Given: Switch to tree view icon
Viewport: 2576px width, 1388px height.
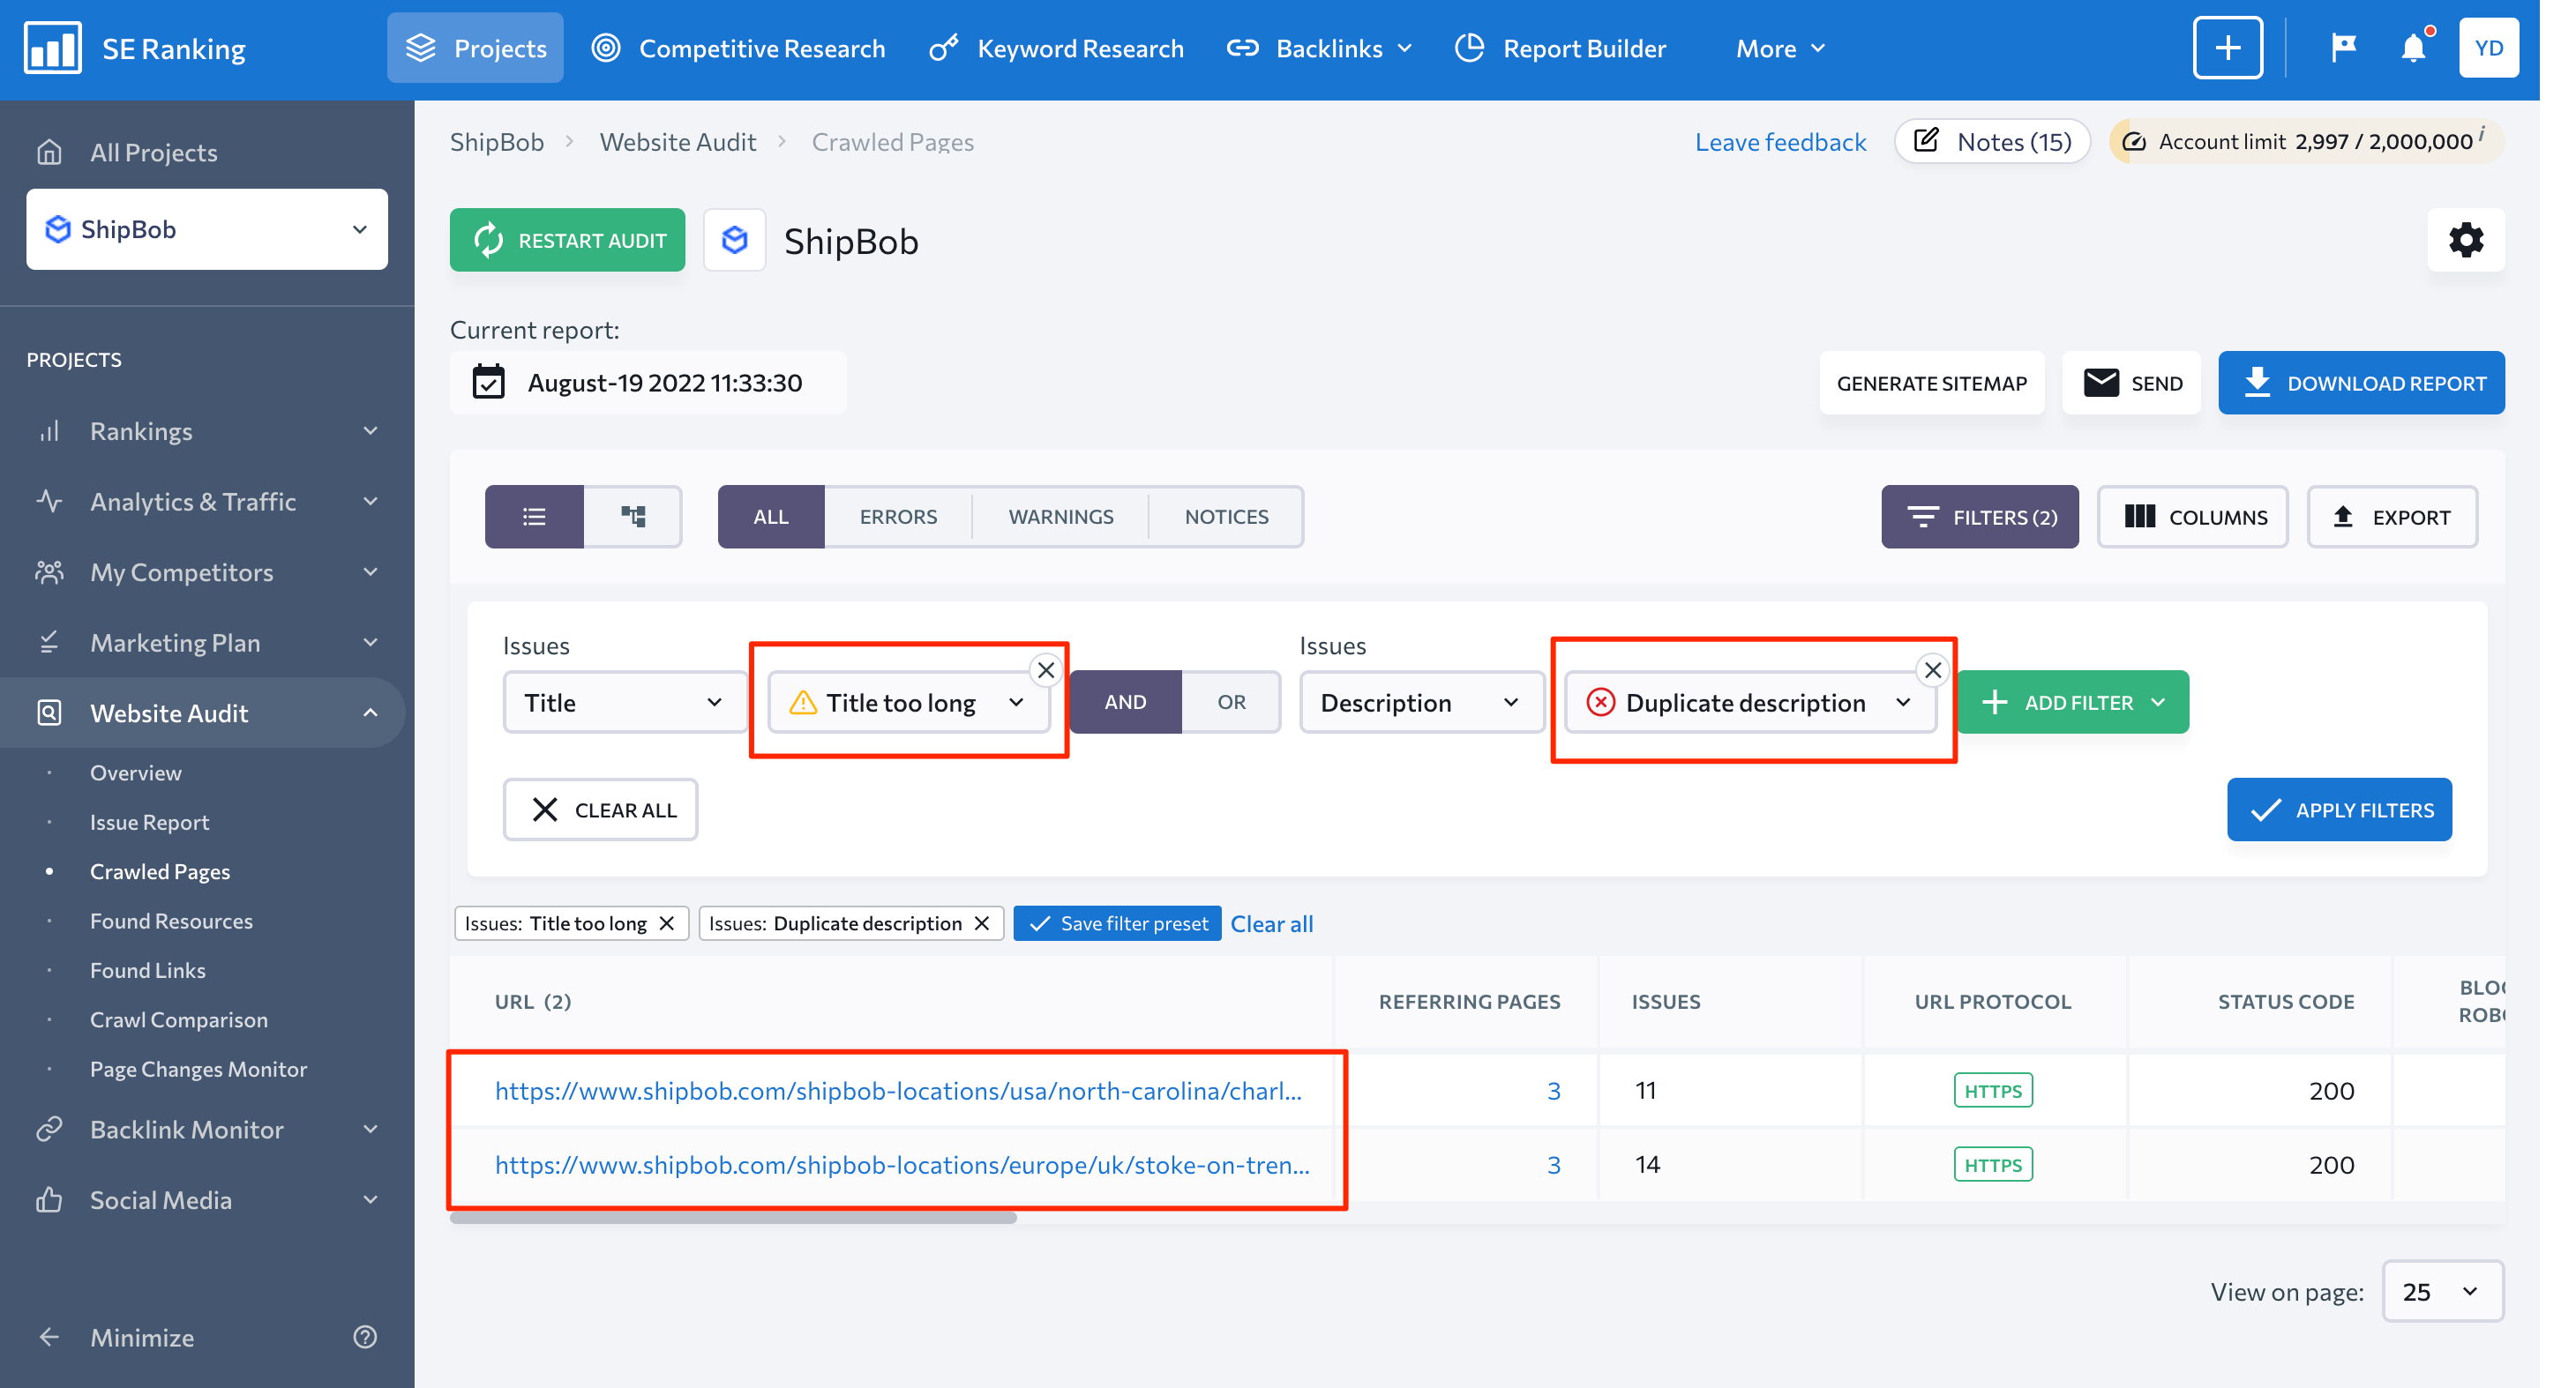Looking at the screenshot, I should [633, 517].
